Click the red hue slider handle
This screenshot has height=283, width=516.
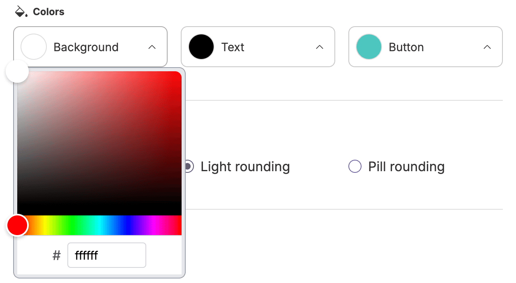pos(17,225)
